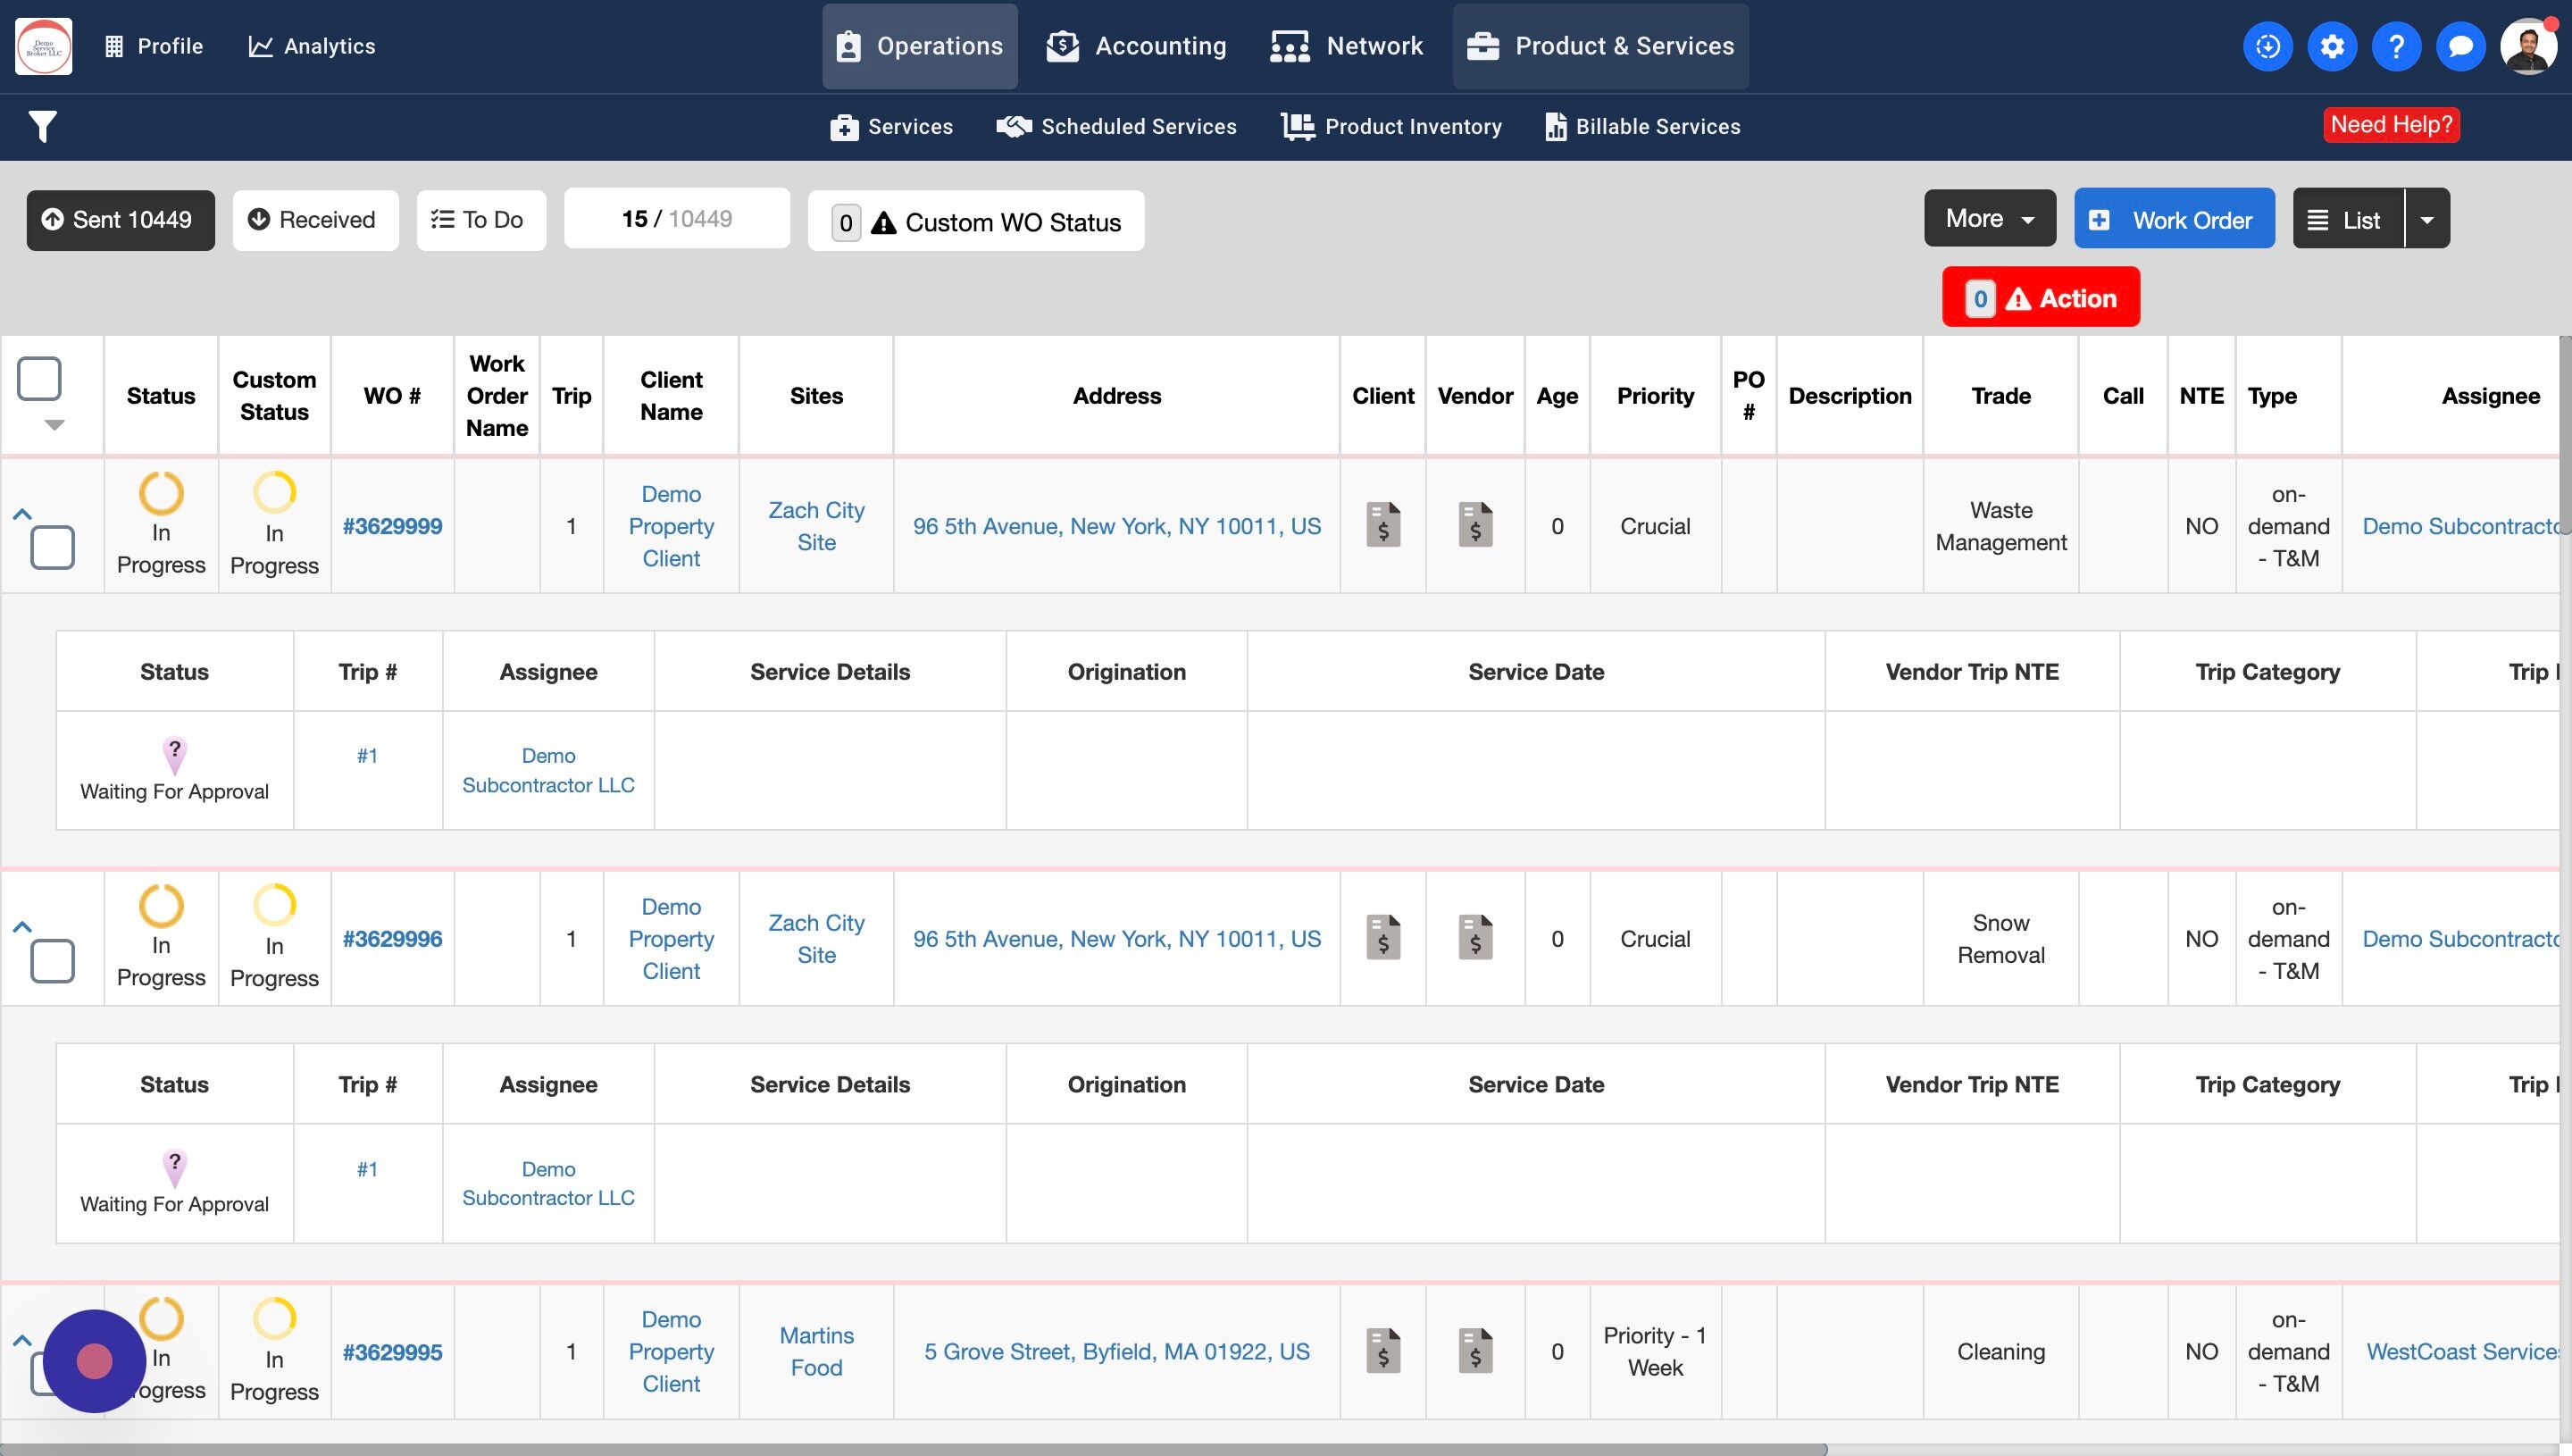Screen dimensions: 2572x1456
Task: Click the blue Work Order button
Action: tap(2173, 219)
